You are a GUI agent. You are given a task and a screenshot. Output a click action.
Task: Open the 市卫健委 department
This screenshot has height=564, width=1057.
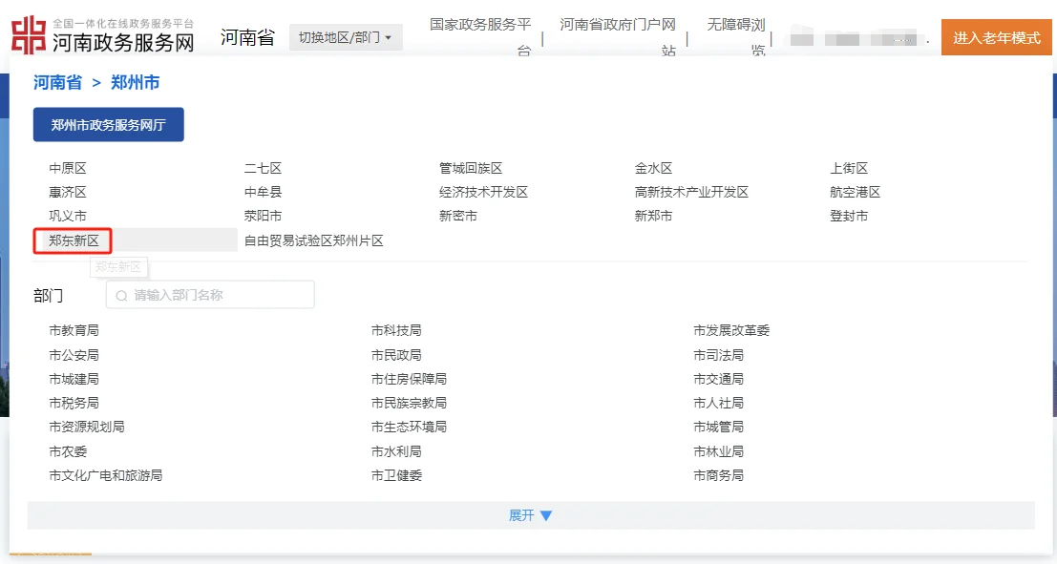(396, 476)
